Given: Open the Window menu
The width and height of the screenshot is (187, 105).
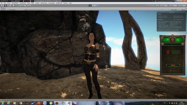Looking at the screenshot, I should pyautogui.click(x=65, y=3).
